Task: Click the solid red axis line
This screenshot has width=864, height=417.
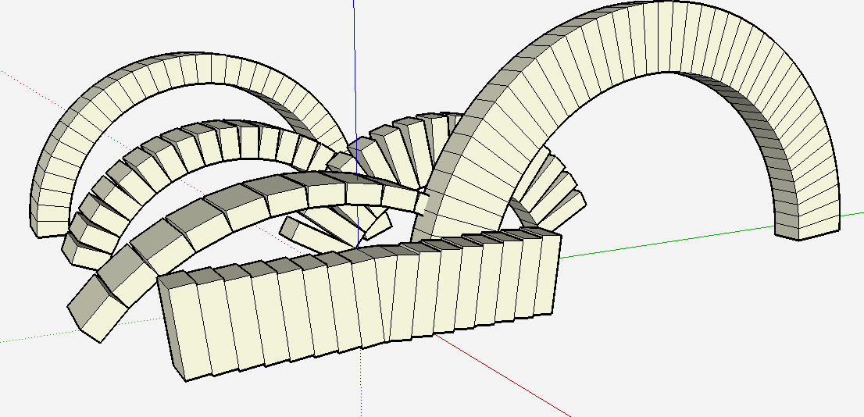Action: click(508, 376)
